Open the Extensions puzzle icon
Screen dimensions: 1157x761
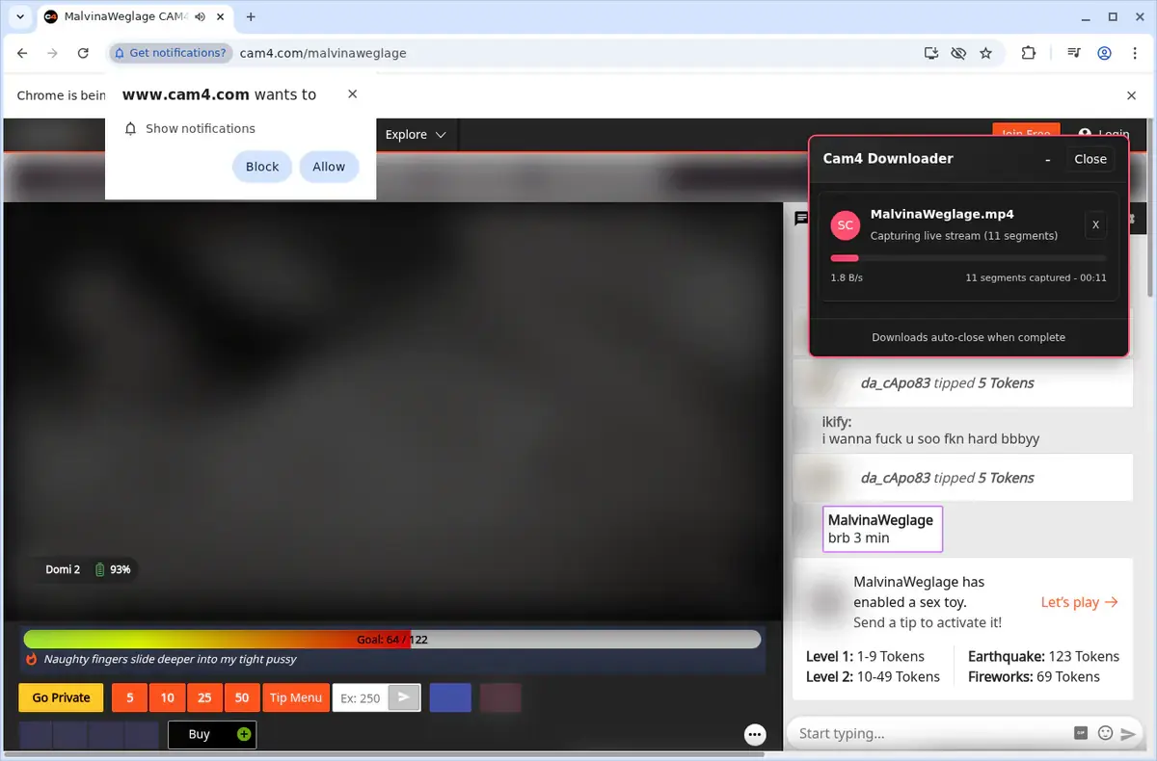(x=1028, y=53)
